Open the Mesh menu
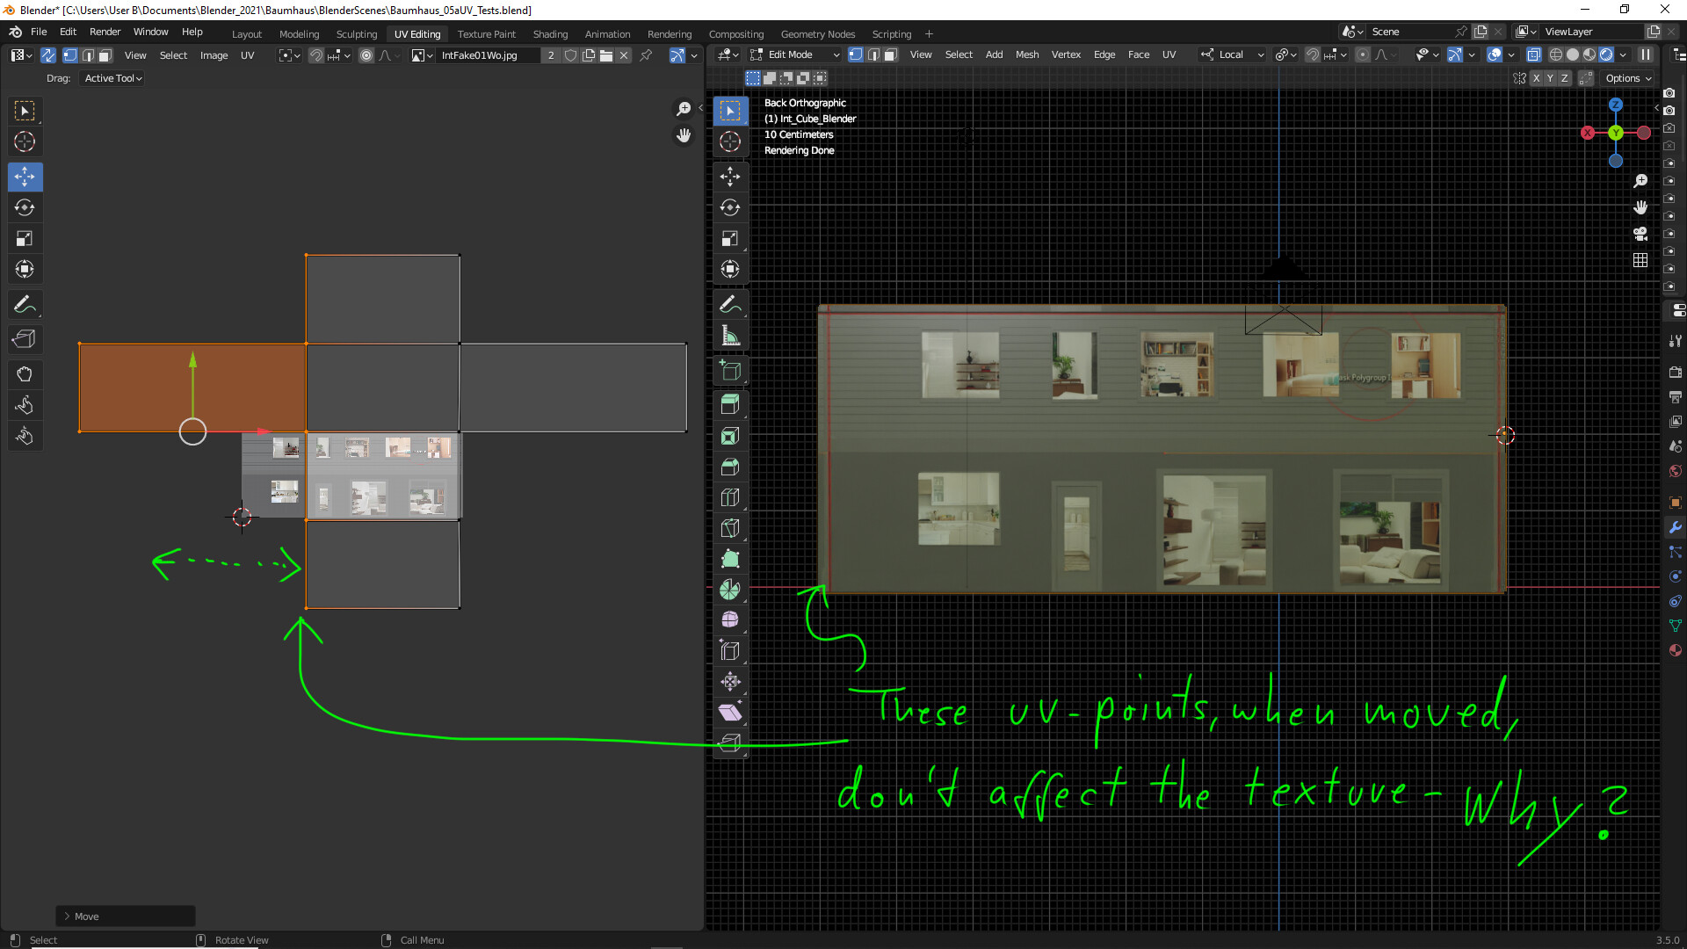 (1027, 54)
